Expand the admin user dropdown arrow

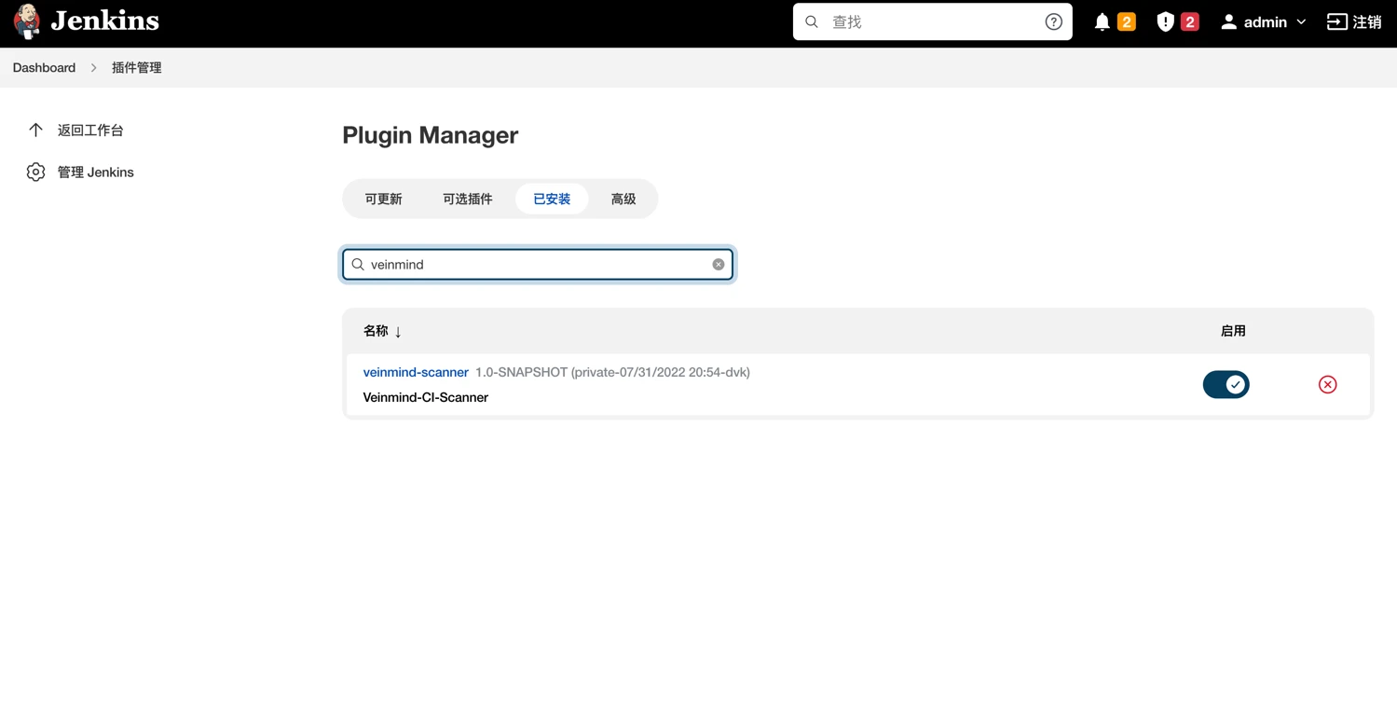1301,21
